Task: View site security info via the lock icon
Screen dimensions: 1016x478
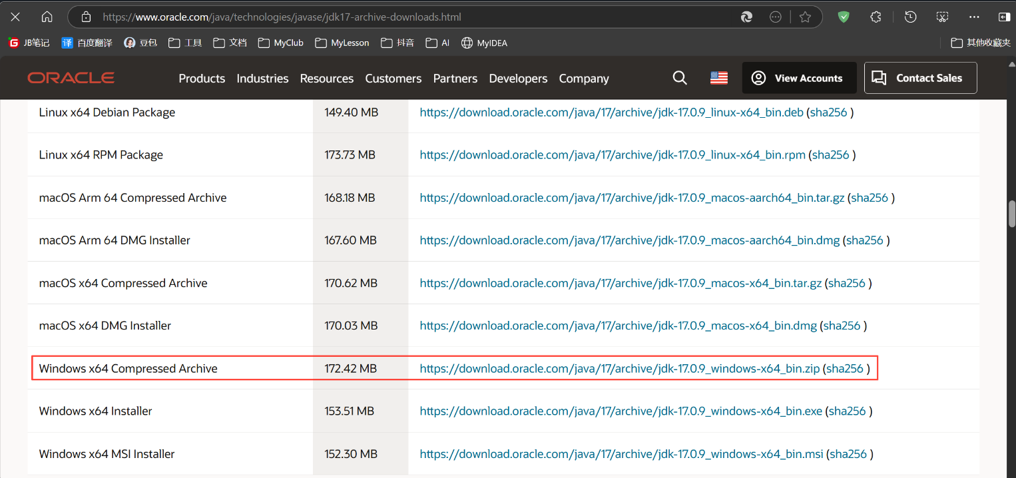Action: [x=85, y=17]
